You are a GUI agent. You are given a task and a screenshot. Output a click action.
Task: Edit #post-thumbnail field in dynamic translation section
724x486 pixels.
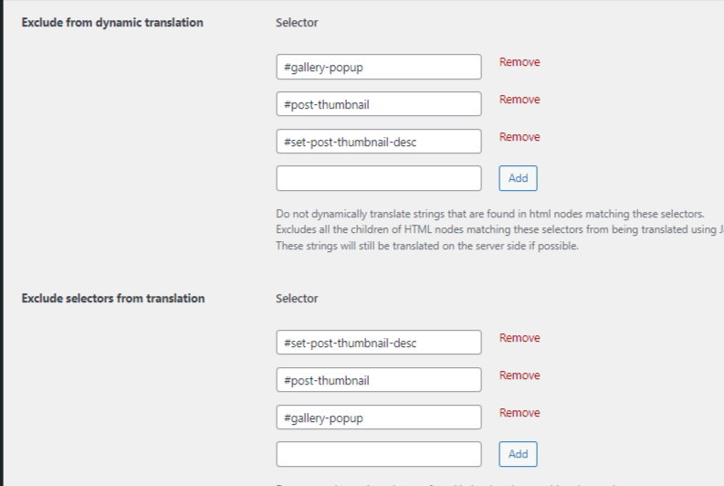click(379, 104)
